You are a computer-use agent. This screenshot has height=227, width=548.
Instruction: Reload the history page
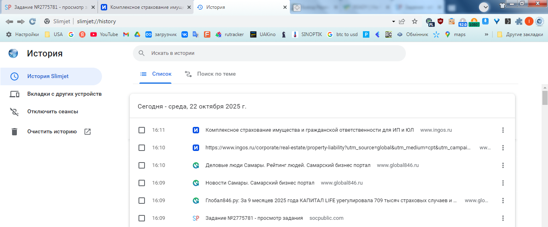[33, 21]
